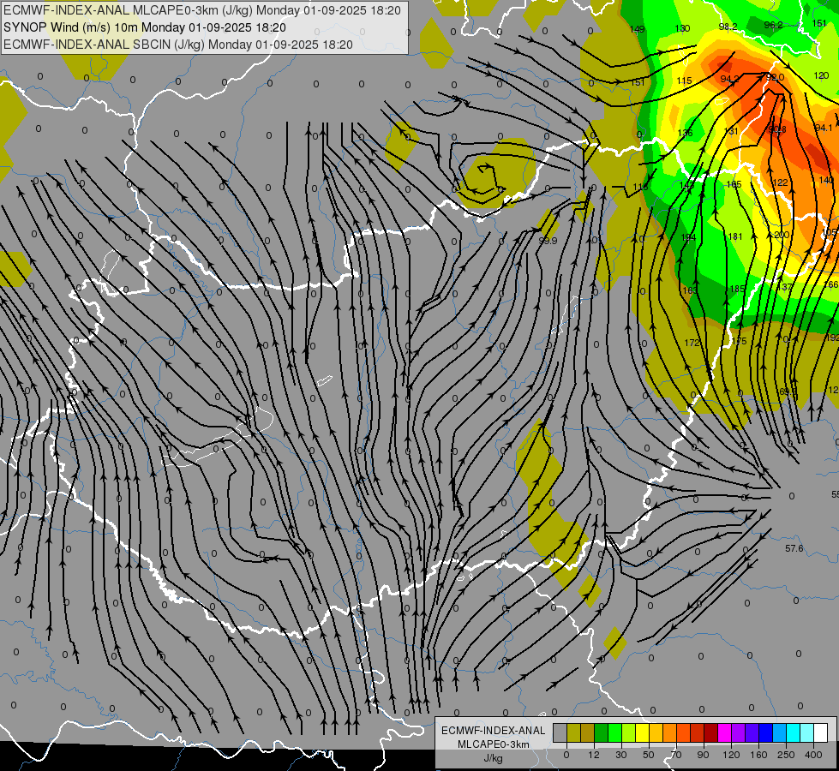This screenshot has height=771, width=839.
Task: Click the legend tick label '30'
Action: (621, 755)
